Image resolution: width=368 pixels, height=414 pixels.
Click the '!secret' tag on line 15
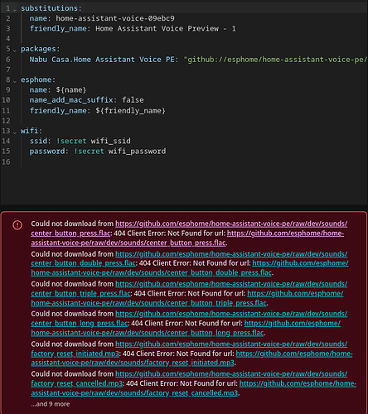[89, 152]
